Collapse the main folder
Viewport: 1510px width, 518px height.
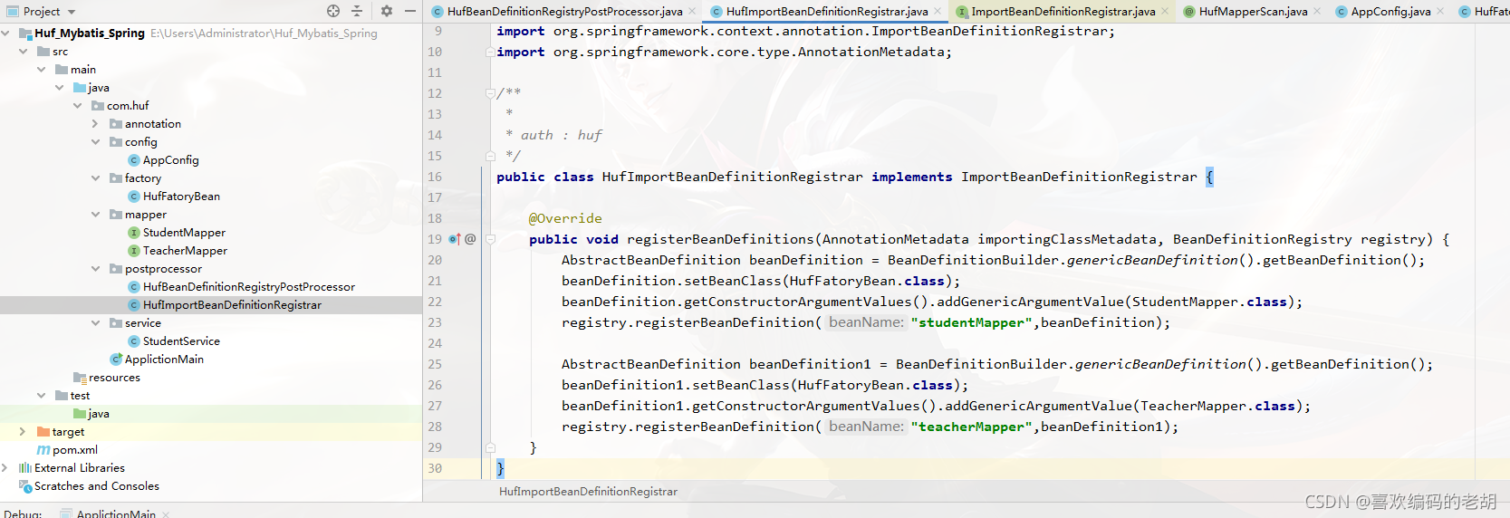click(x=41, y=70)
